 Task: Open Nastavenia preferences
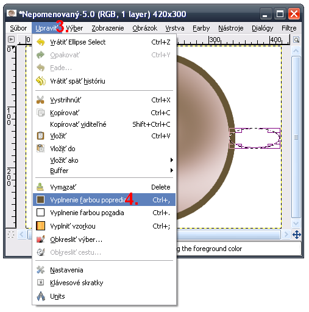104,270
